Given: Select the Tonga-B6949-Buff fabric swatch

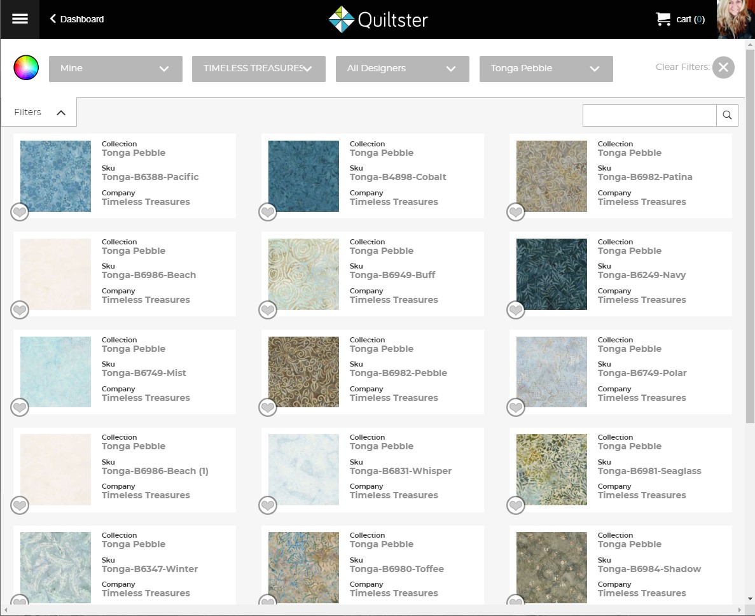Looking at the screenshot, I should tap(303, 274).
